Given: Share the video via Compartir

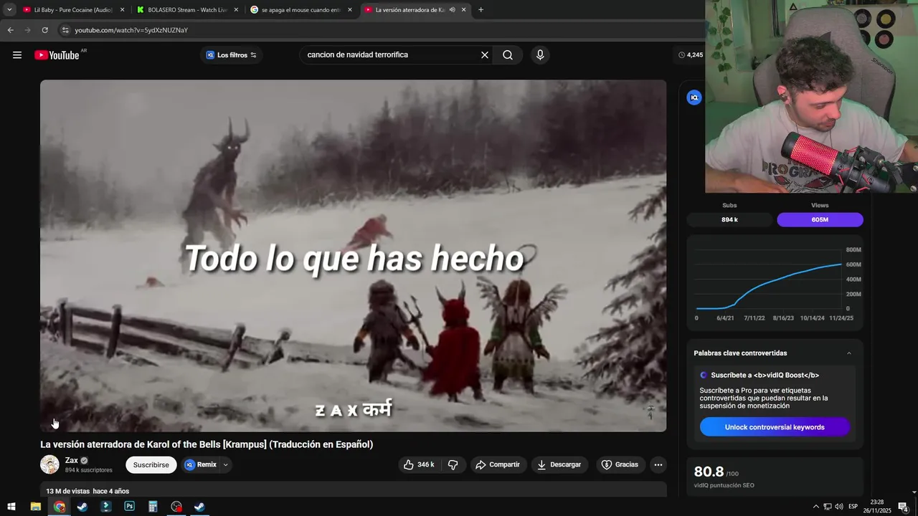Looking at the screenshot, I should pos(498,464).
